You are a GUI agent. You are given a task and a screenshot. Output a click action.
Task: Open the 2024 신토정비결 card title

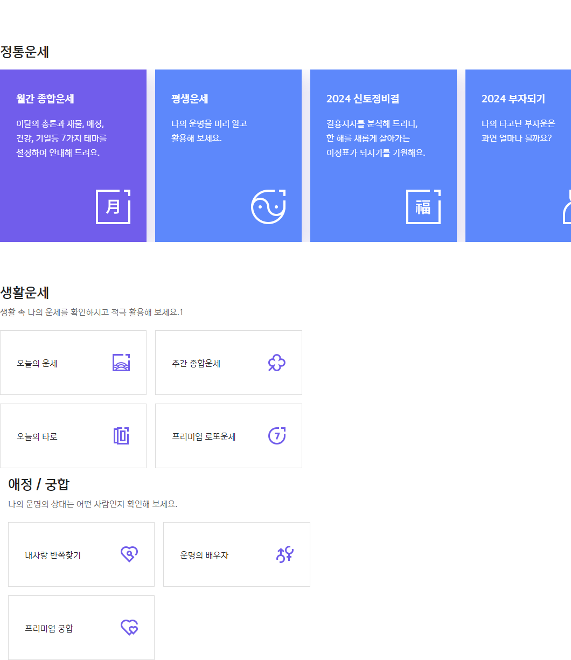pyautogui.click(x=363, y=99)
